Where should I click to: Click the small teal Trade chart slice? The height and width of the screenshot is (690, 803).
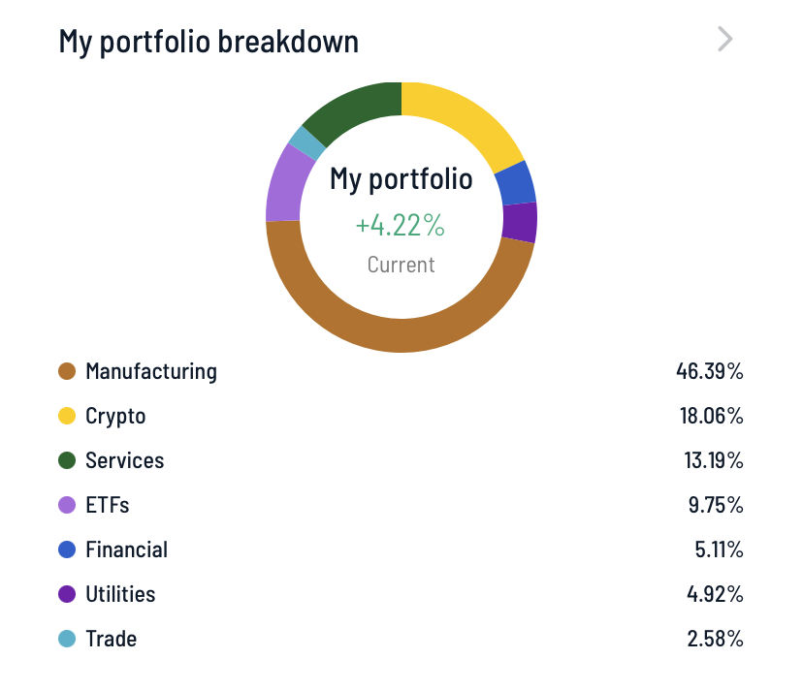point(306,143)
